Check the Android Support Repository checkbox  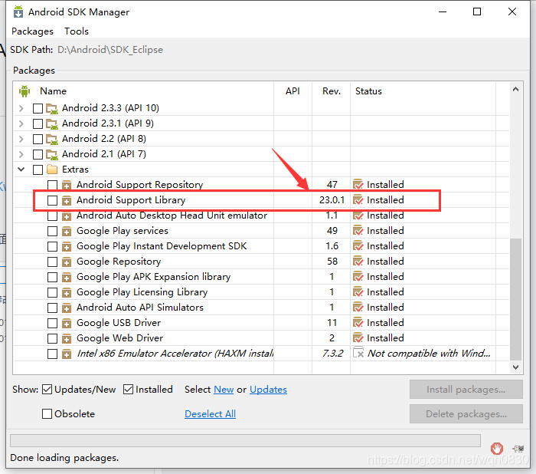52,185
